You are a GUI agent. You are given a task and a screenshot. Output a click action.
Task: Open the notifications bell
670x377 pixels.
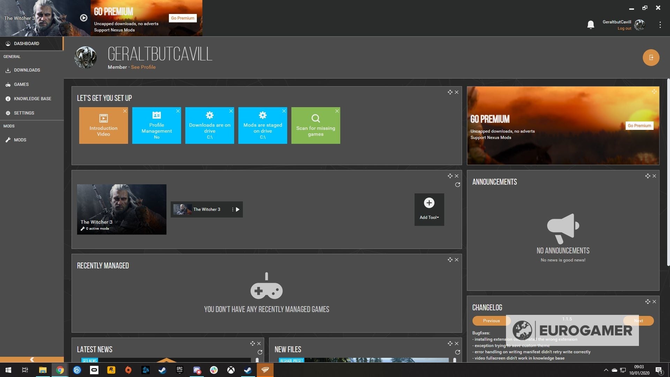tap(590, 25)
